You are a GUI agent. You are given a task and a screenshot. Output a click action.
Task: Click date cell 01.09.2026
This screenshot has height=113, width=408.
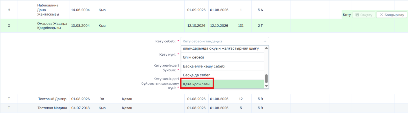(x=196, y=10)
